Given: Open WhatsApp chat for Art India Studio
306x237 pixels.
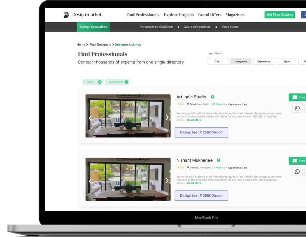Looking at the screenshot, I should (297, 108).
